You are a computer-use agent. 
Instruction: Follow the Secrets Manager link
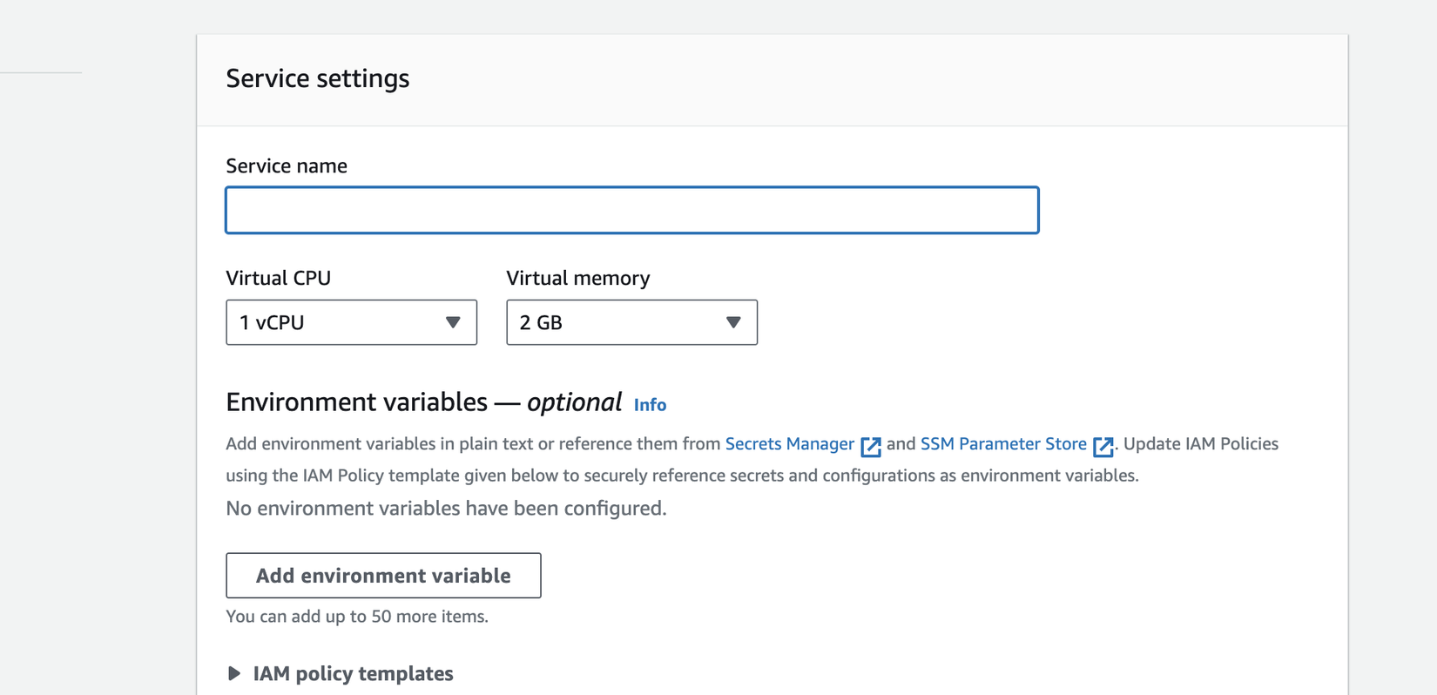pyautogui.click(x=789, y=444)
